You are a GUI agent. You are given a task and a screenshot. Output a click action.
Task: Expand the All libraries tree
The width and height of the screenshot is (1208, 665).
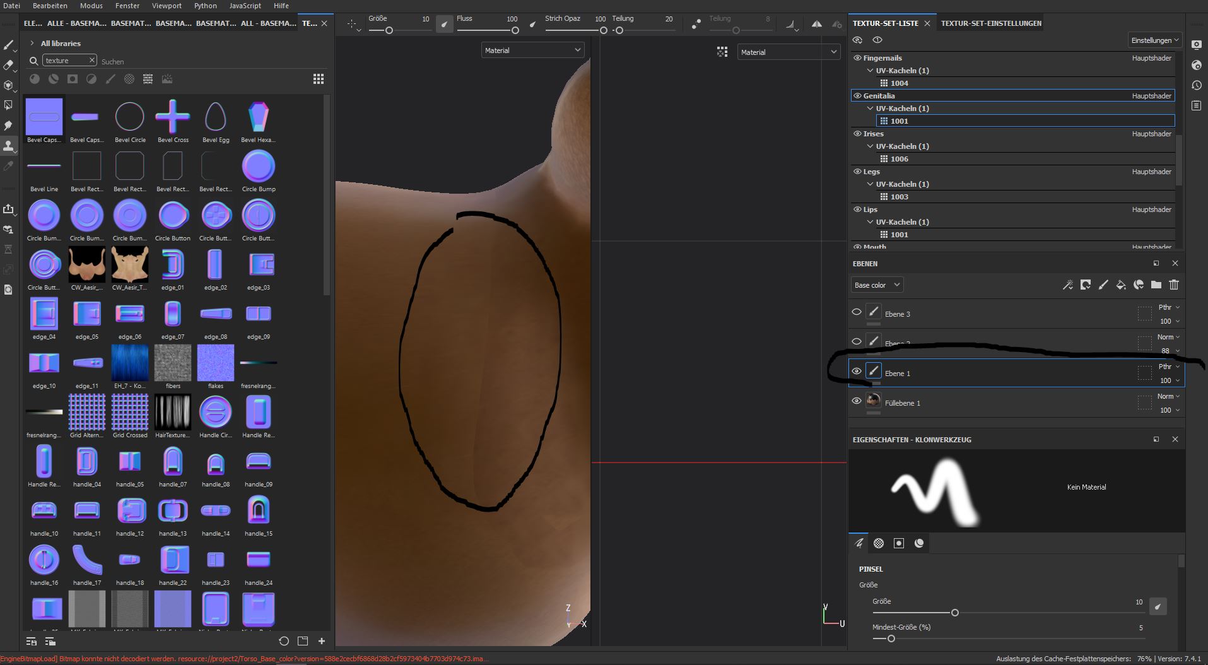pos(32,44)
